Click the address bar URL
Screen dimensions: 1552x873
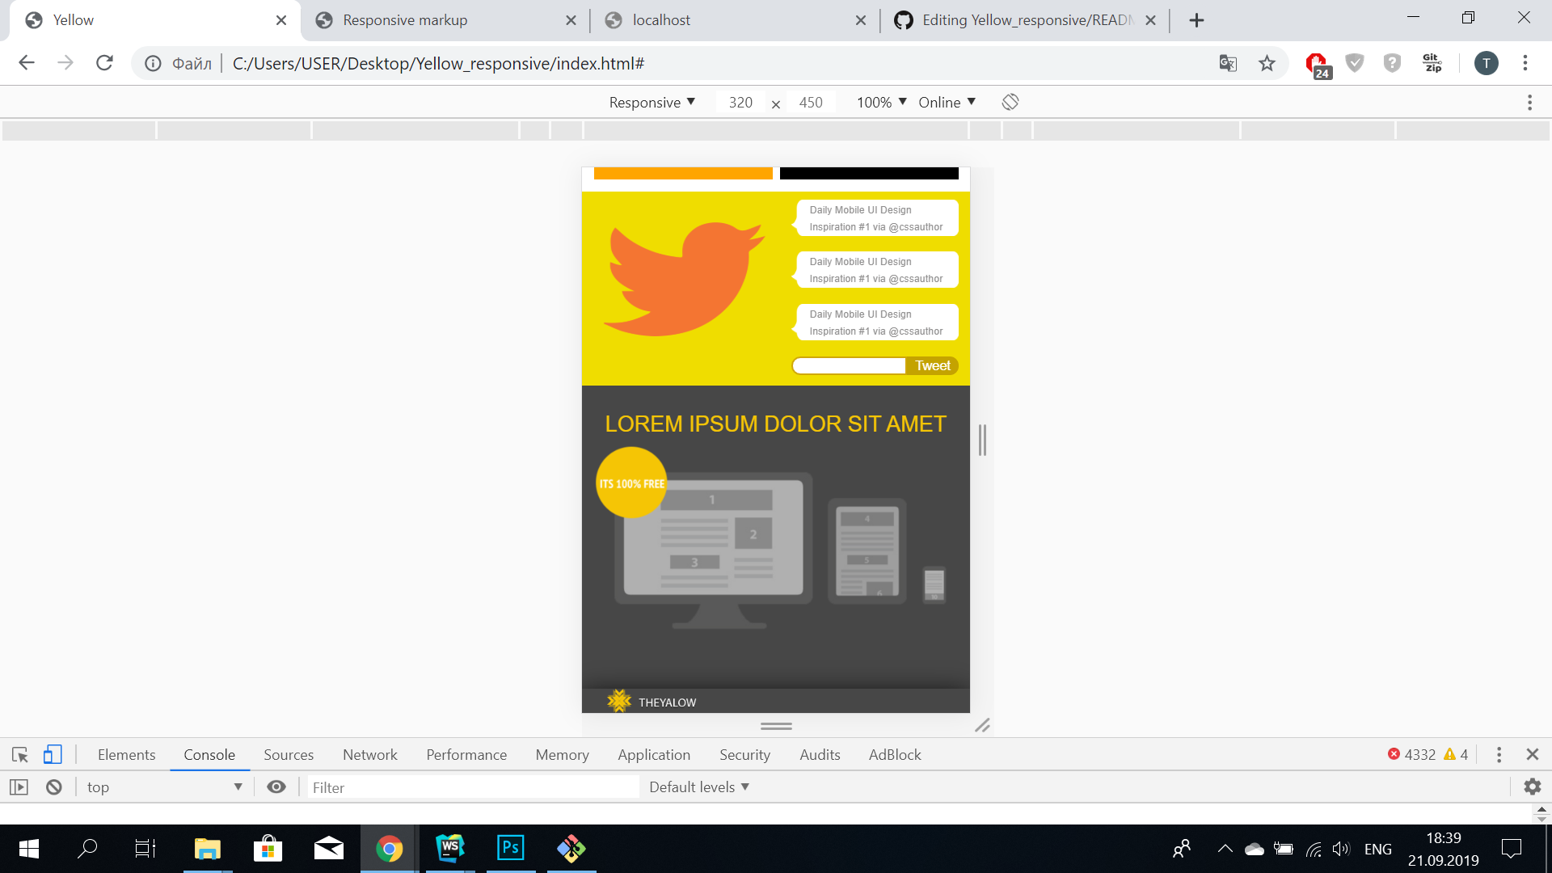pyautogui.click(x=438, y=63)
